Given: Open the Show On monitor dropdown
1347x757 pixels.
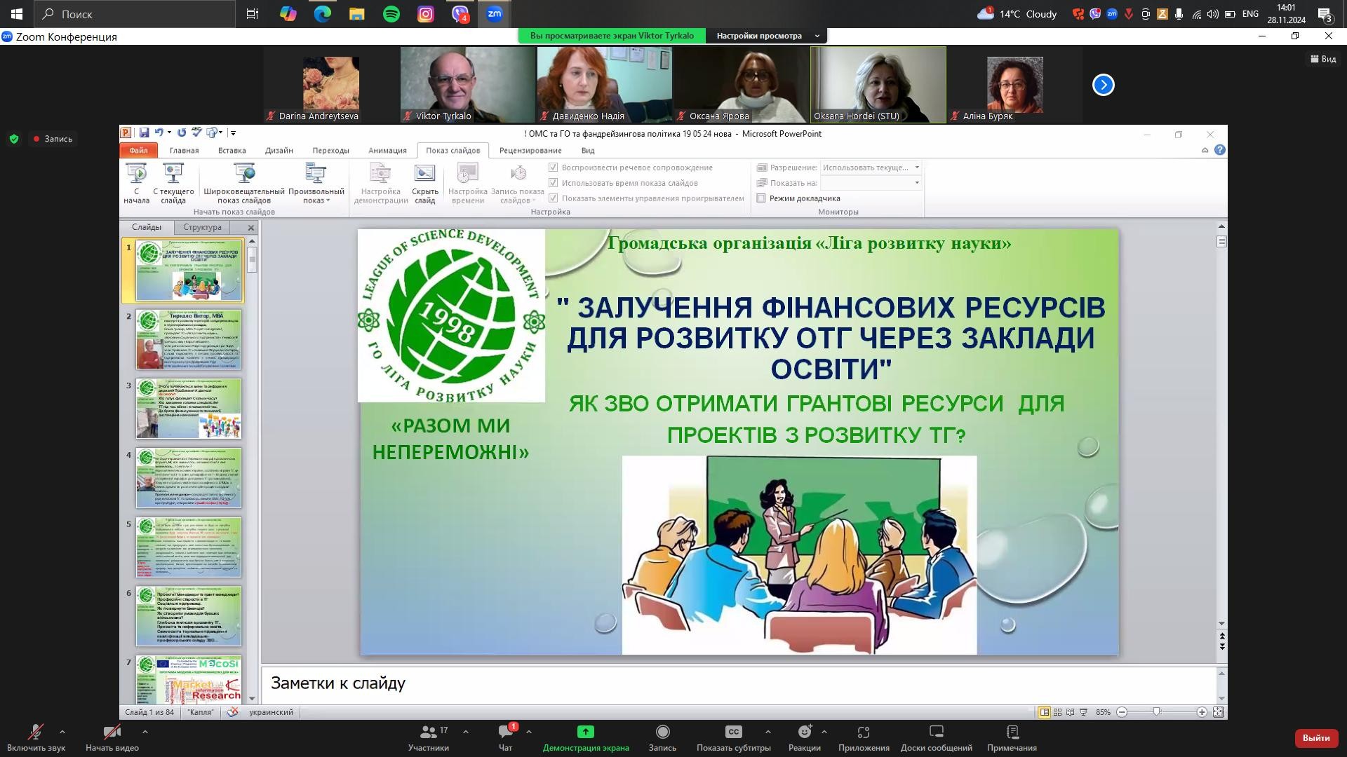Looking at the screenshot, I should pos(871,183).
